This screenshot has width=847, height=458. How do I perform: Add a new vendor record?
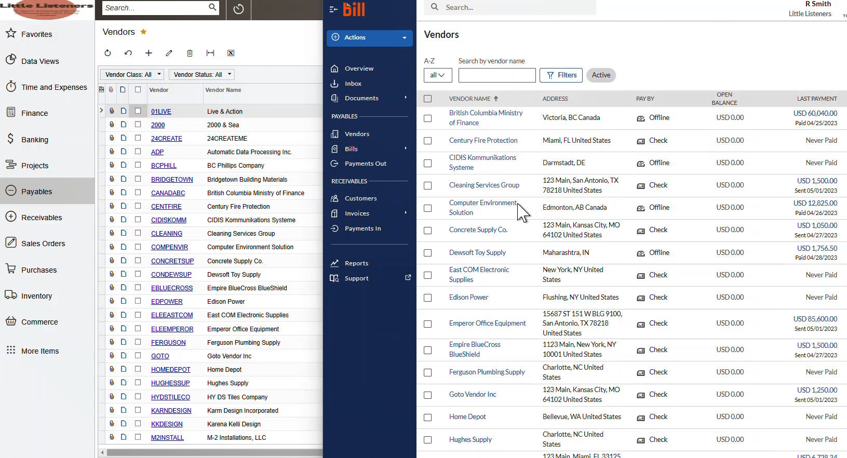point(149,53)
